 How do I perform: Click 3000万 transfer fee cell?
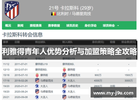click(x=129, y=81)
